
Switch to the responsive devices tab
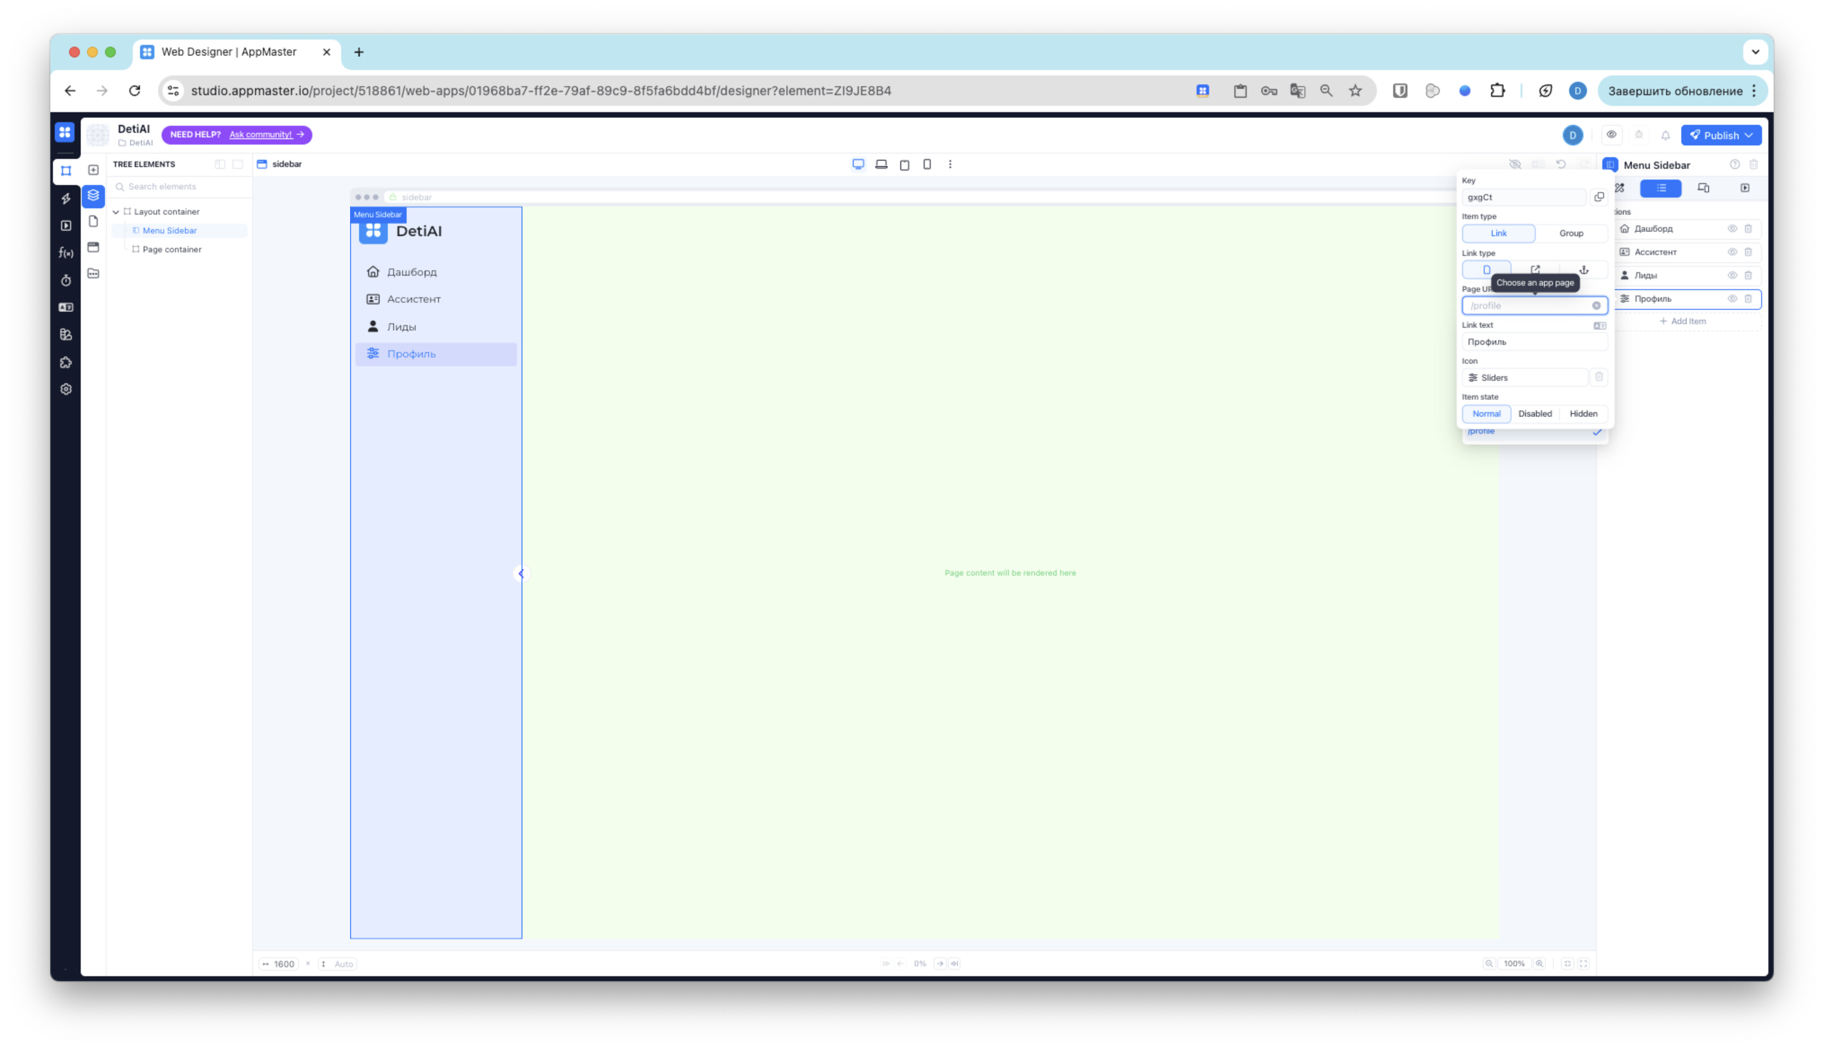1703,189
